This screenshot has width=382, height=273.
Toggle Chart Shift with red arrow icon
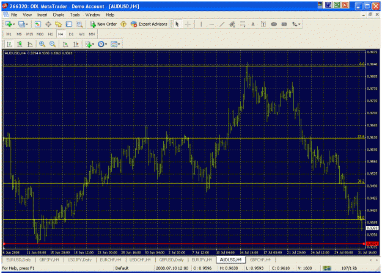point(76,44)
